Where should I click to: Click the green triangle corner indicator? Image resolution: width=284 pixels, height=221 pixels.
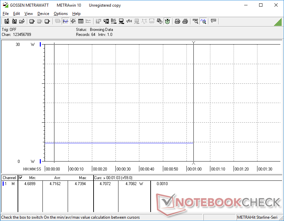[278, 22]
